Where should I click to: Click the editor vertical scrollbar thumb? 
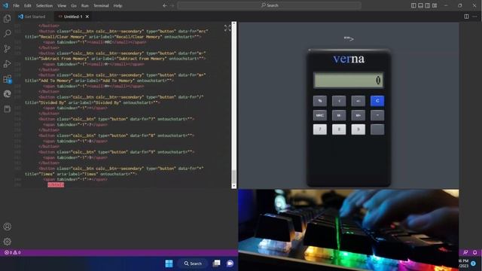234,176
